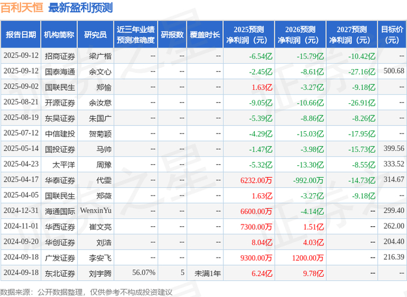Screen dimensions: 407x297
Task: Click the 目标价 column header
Action: 392,34
